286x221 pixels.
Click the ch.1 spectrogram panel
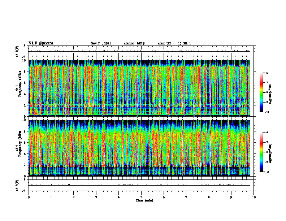point(139,88)
